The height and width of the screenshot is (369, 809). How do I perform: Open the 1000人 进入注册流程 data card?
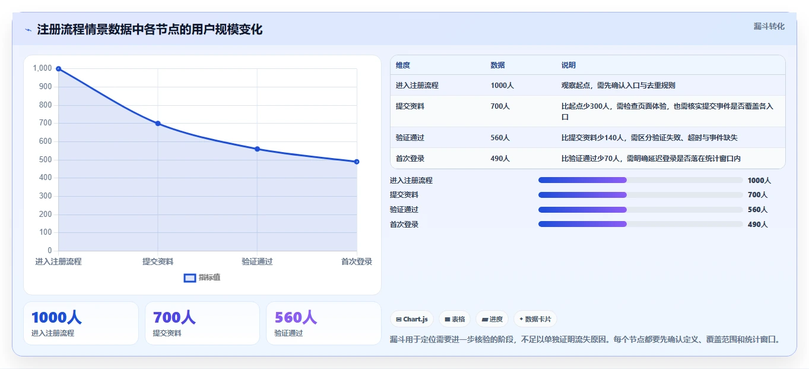pyautogui.click(x=81, y=323)
